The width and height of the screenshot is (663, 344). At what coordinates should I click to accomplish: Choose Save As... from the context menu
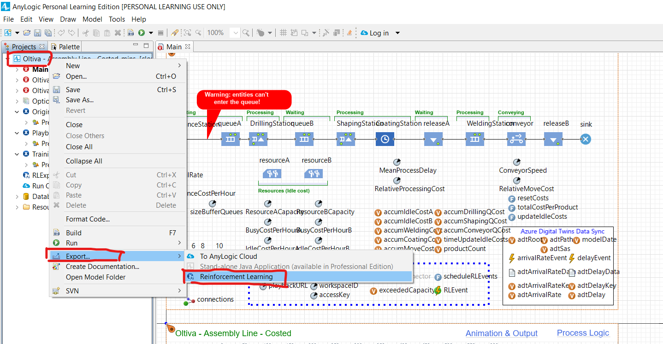pos(118,100)
